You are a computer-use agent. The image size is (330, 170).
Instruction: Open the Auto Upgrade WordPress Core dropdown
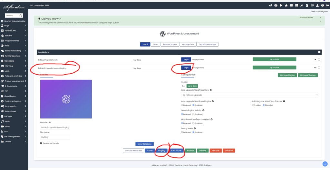click(250, 95)
